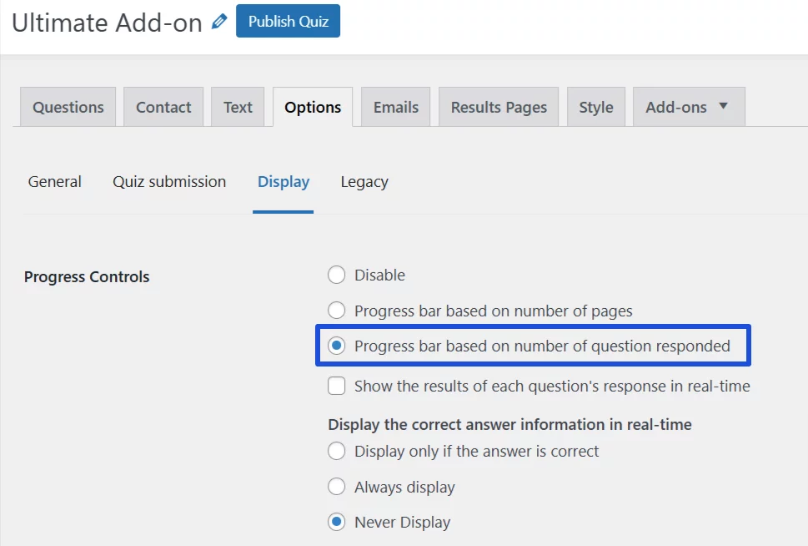Open the Text tab
This screenshot has height=546, width=808.
pos(238,107)
